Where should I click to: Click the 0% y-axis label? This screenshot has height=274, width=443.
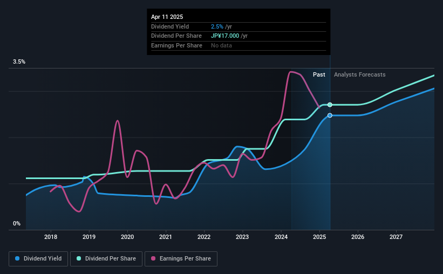coord(17,223)
